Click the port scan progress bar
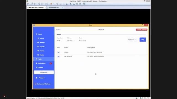 point(101,35)
